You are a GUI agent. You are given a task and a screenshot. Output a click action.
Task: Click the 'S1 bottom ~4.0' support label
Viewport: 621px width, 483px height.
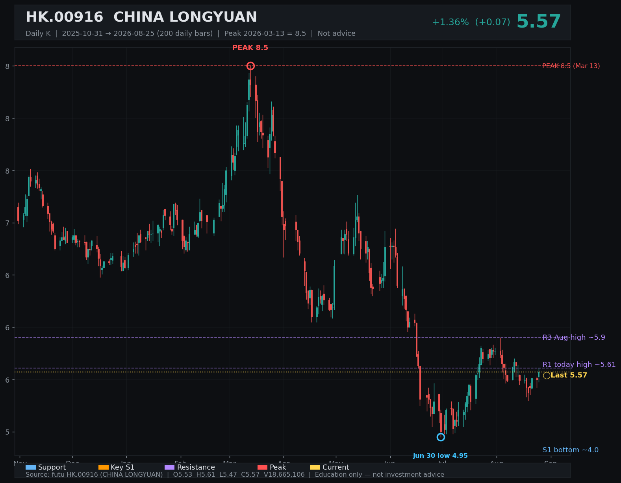pyautogui.click(x=570, y=450)
